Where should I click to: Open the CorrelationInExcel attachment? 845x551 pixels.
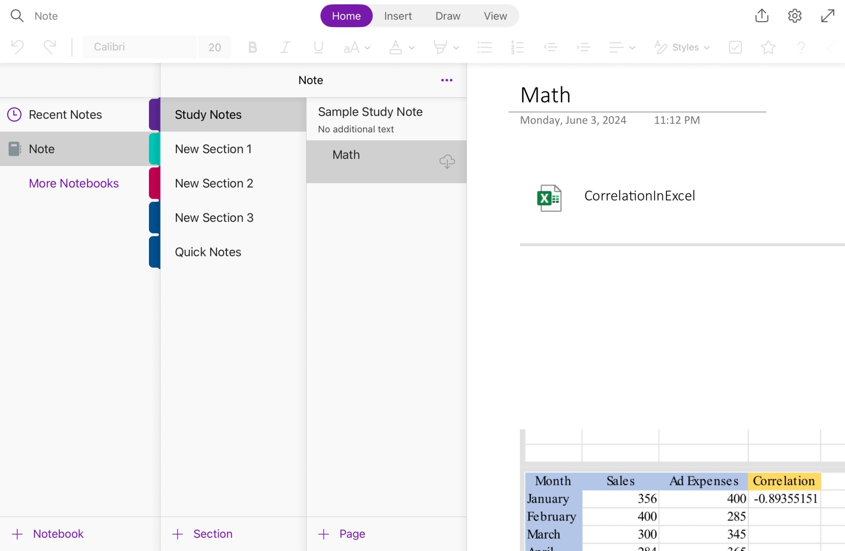pyautogui.click(x=640, y=196)
